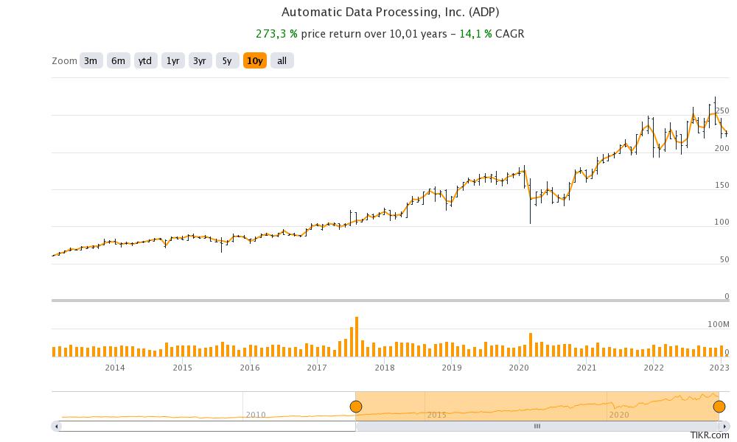Select the highlighted 10y zoom button
Image resolution: width=737 pixels, height=442 pixels.
(255, 60)
